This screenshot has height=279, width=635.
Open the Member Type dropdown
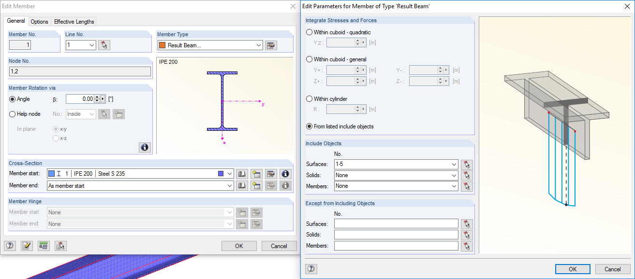tap(257, 45)
